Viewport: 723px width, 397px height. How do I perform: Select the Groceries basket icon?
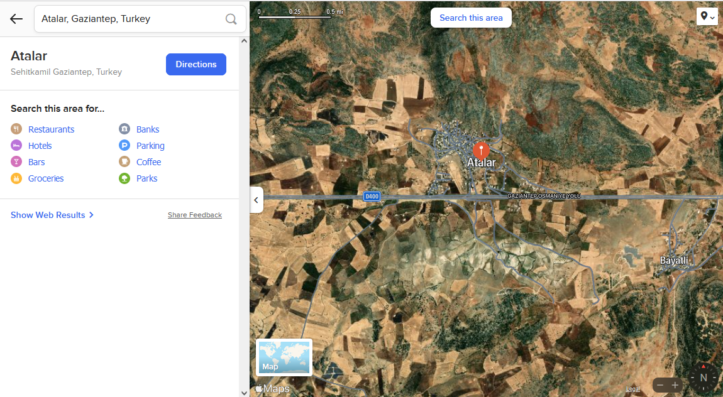pyautogui.click(x=16, y=178)
